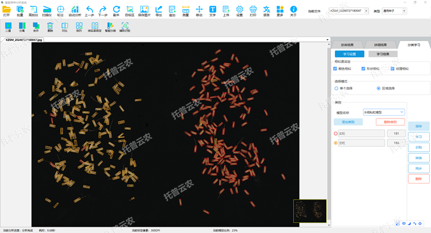
Task: Click the 保存图片 save image icon
Action: [144, 10]
